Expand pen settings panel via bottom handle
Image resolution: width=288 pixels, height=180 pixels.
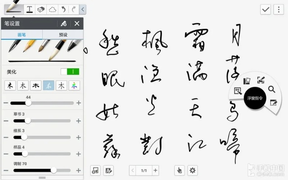[42, 178]
